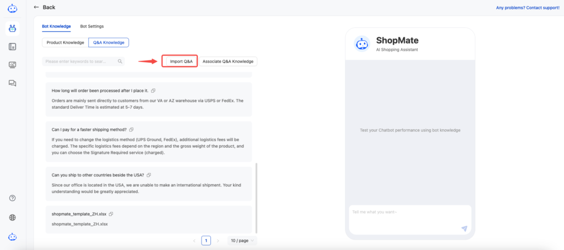Open the conversations chat sidebar icon

click(x=12, y=83)
